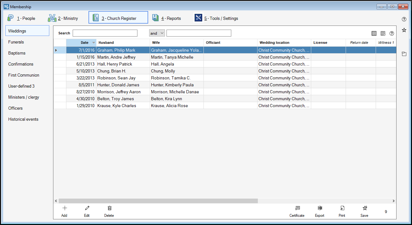Image resolution: width=412 pixels, height=225 pixels.
Task: Open the Tools / Settings tab
Action: pos(216,18)
